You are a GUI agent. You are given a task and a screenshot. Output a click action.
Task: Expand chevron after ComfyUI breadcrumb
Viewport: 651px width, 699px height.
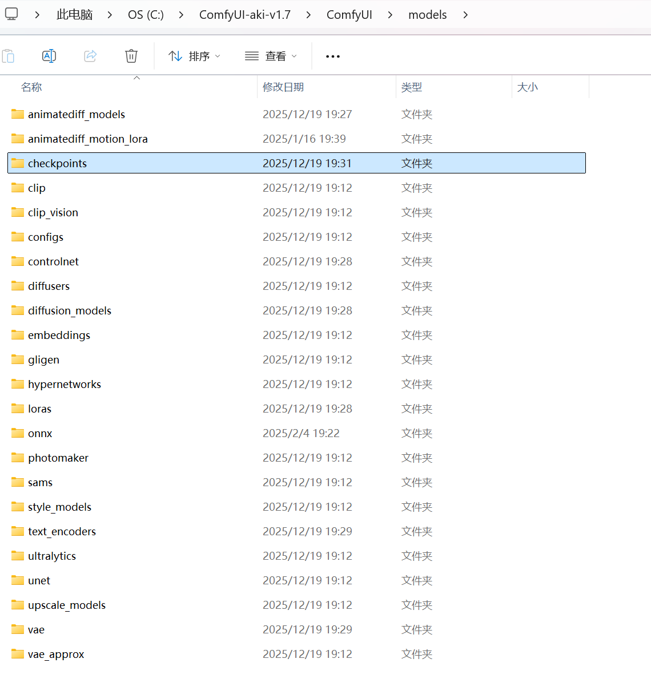390,15
